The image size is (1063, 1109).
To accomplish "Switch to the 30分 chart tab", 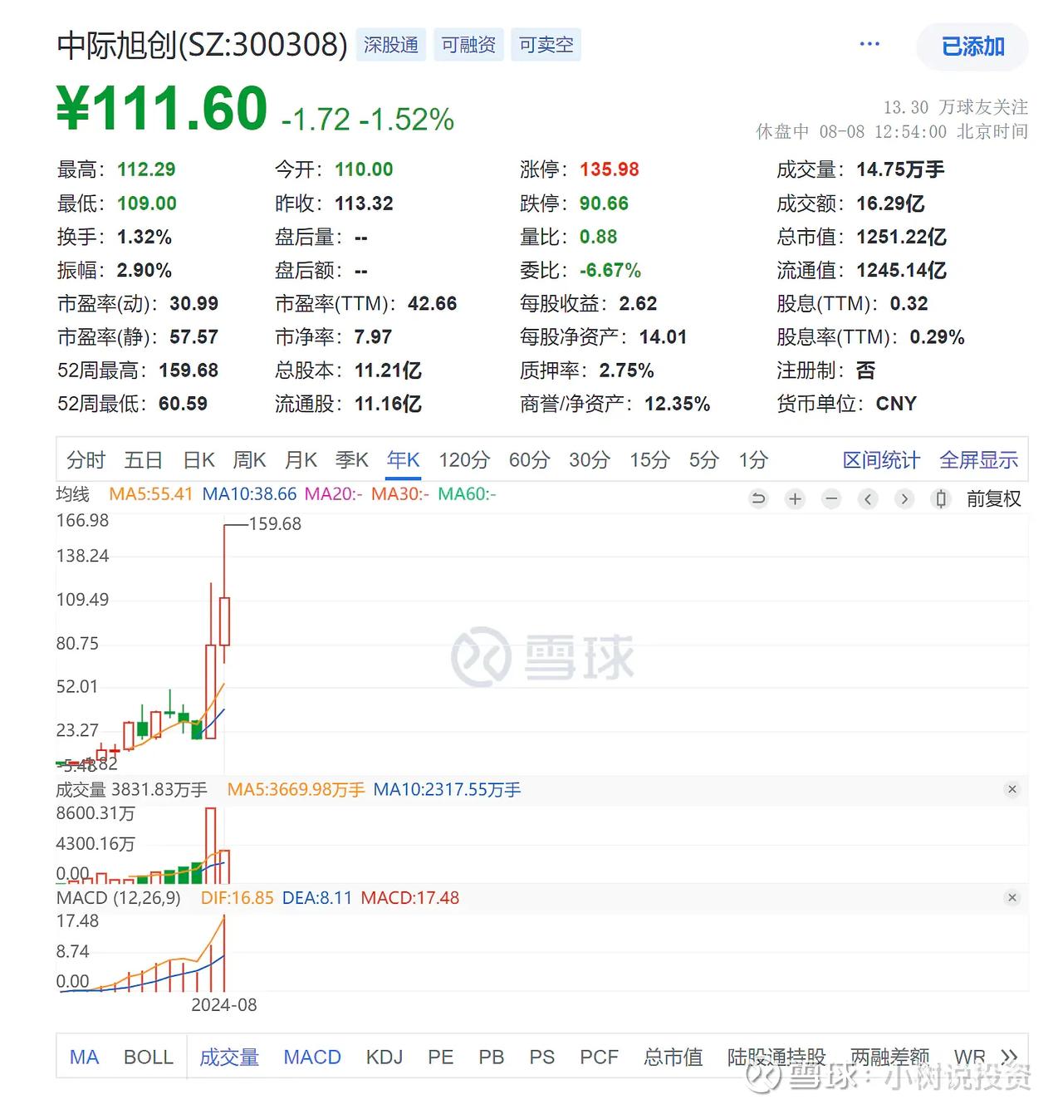I will pyautogui.click(x=590, y=460).
